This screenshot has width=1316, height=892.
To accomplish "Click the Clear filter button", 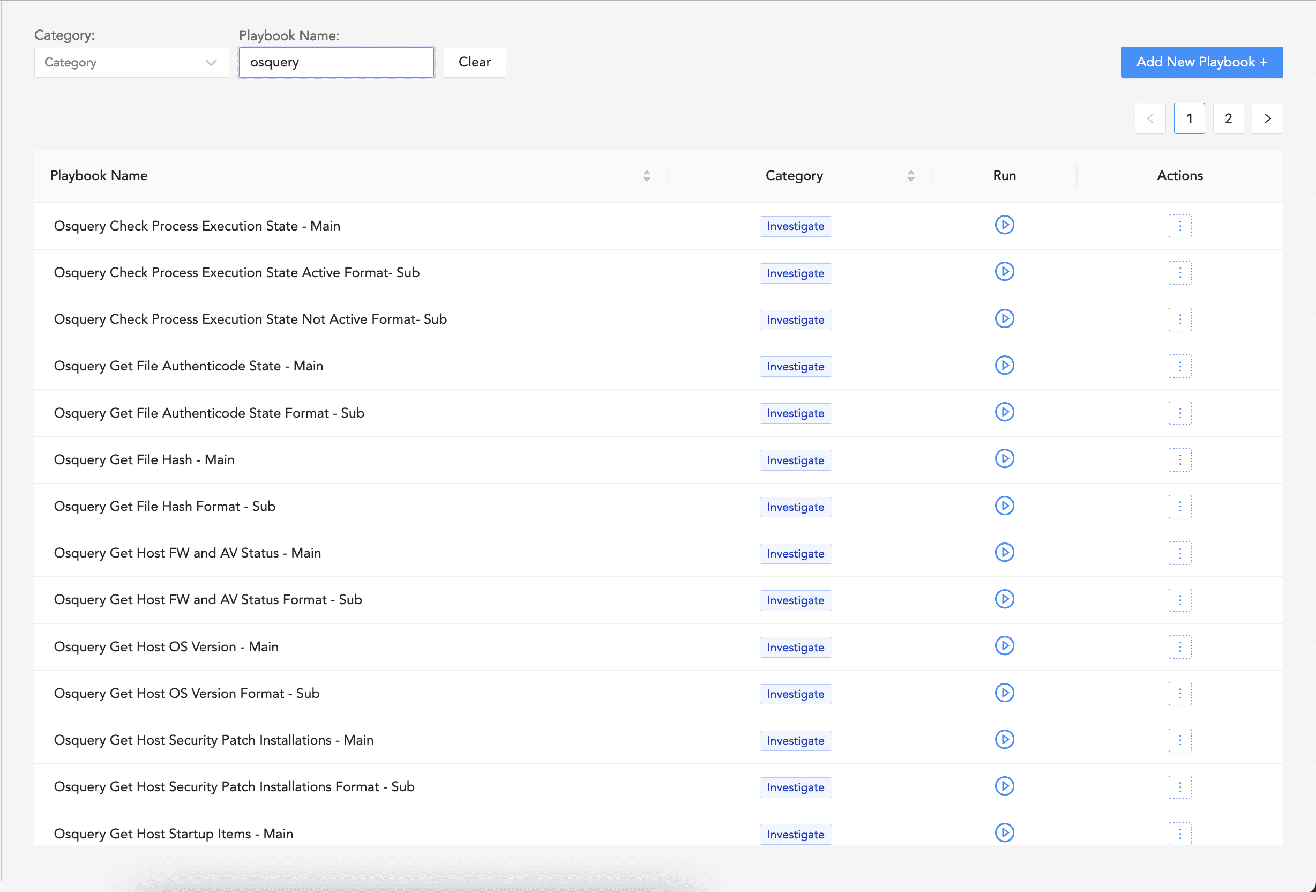I will point(474,62).
